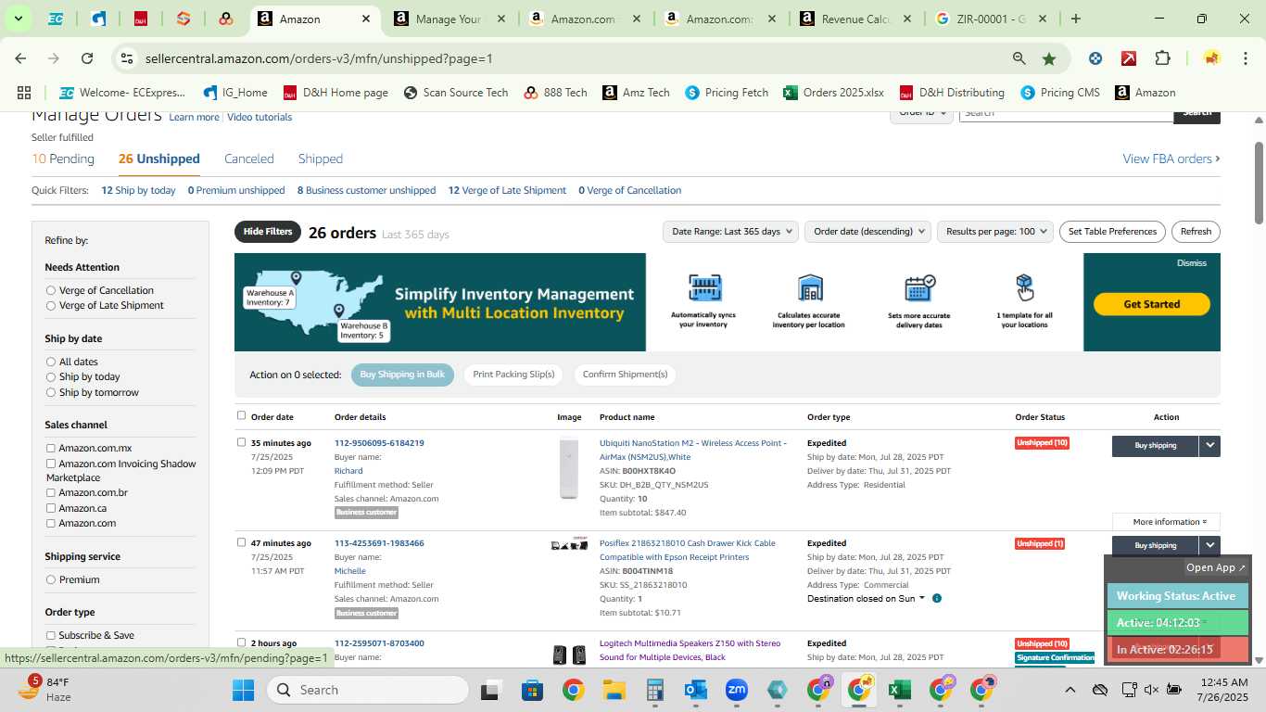Reload the page with the refresh icon
Viewport: 1266px width, 712px height.
[87, 58]
